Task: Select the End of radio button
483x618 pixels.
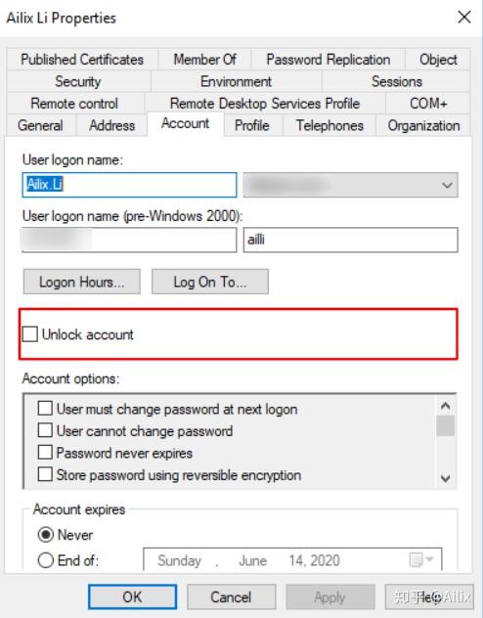Action: point(46,560)
